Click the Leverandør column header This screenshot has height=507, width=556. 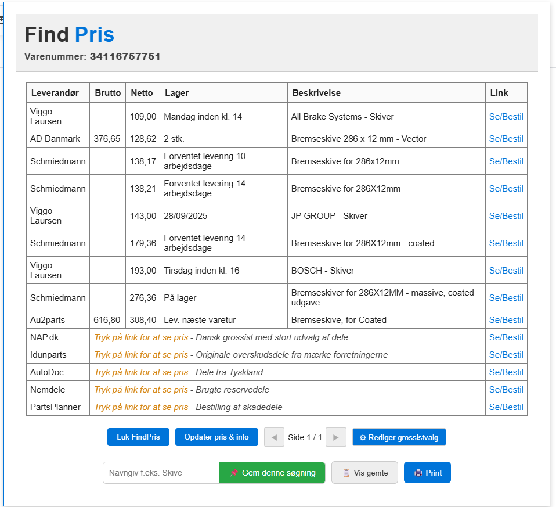57,93
